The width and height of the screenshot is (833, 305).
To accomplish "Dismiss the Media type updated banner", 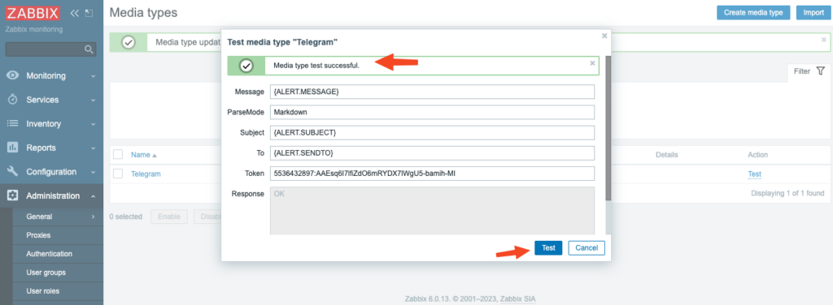I will pos(824,40).
